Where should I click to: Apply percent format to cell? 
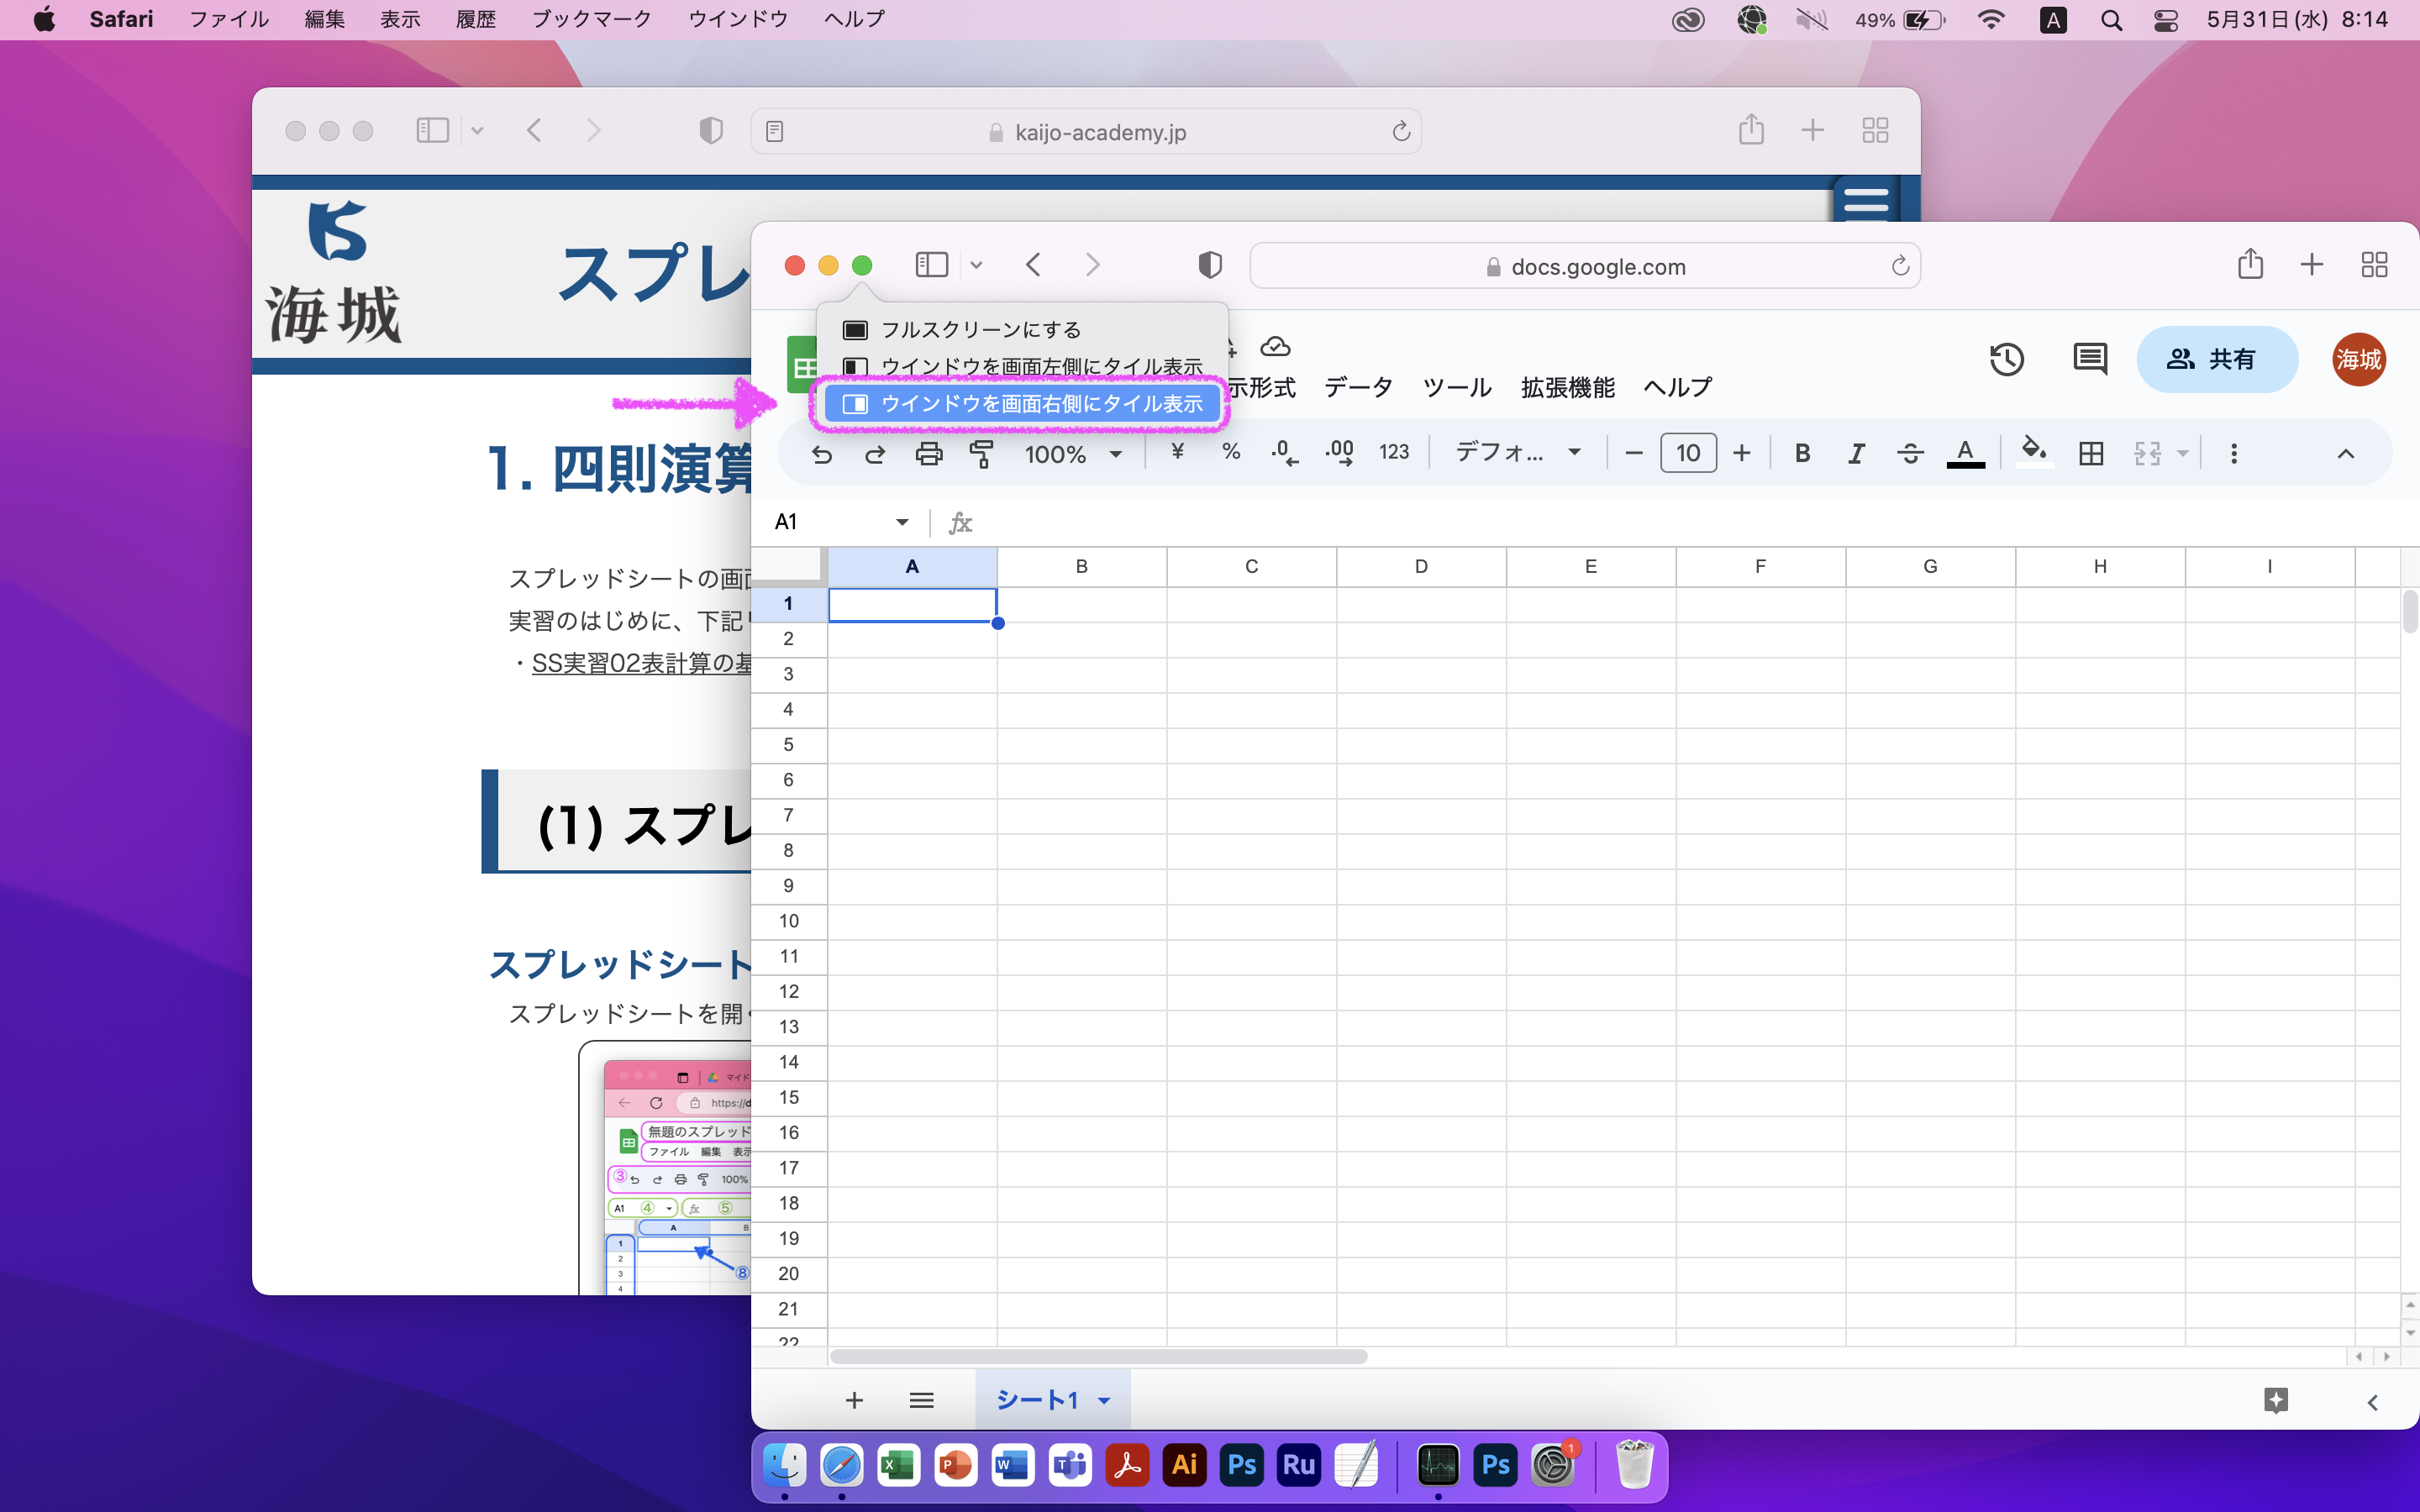pos(1231,453)
